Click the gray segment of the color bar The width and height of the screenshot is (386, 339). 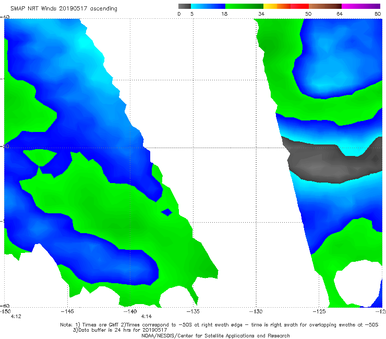click(x=185, y=6)
